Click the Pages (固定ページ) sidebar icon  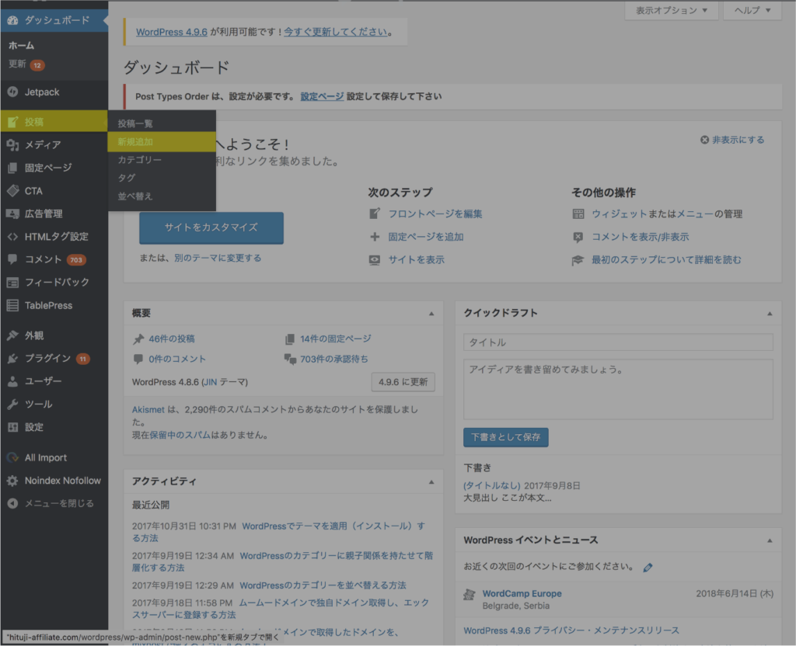pyautogui.click(x=12, y=168)
